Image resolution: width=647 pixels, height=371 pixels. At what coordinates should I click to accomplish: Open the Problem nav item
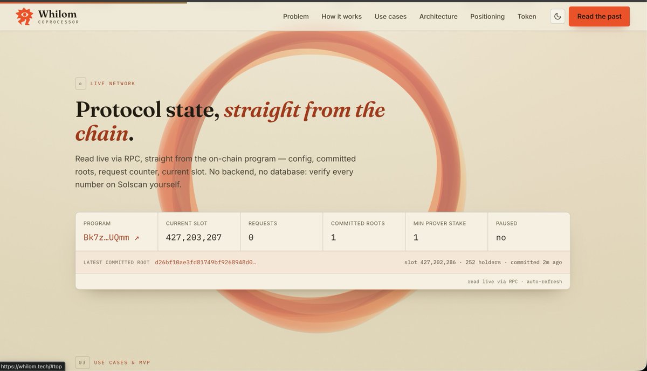tap(296, 17)
